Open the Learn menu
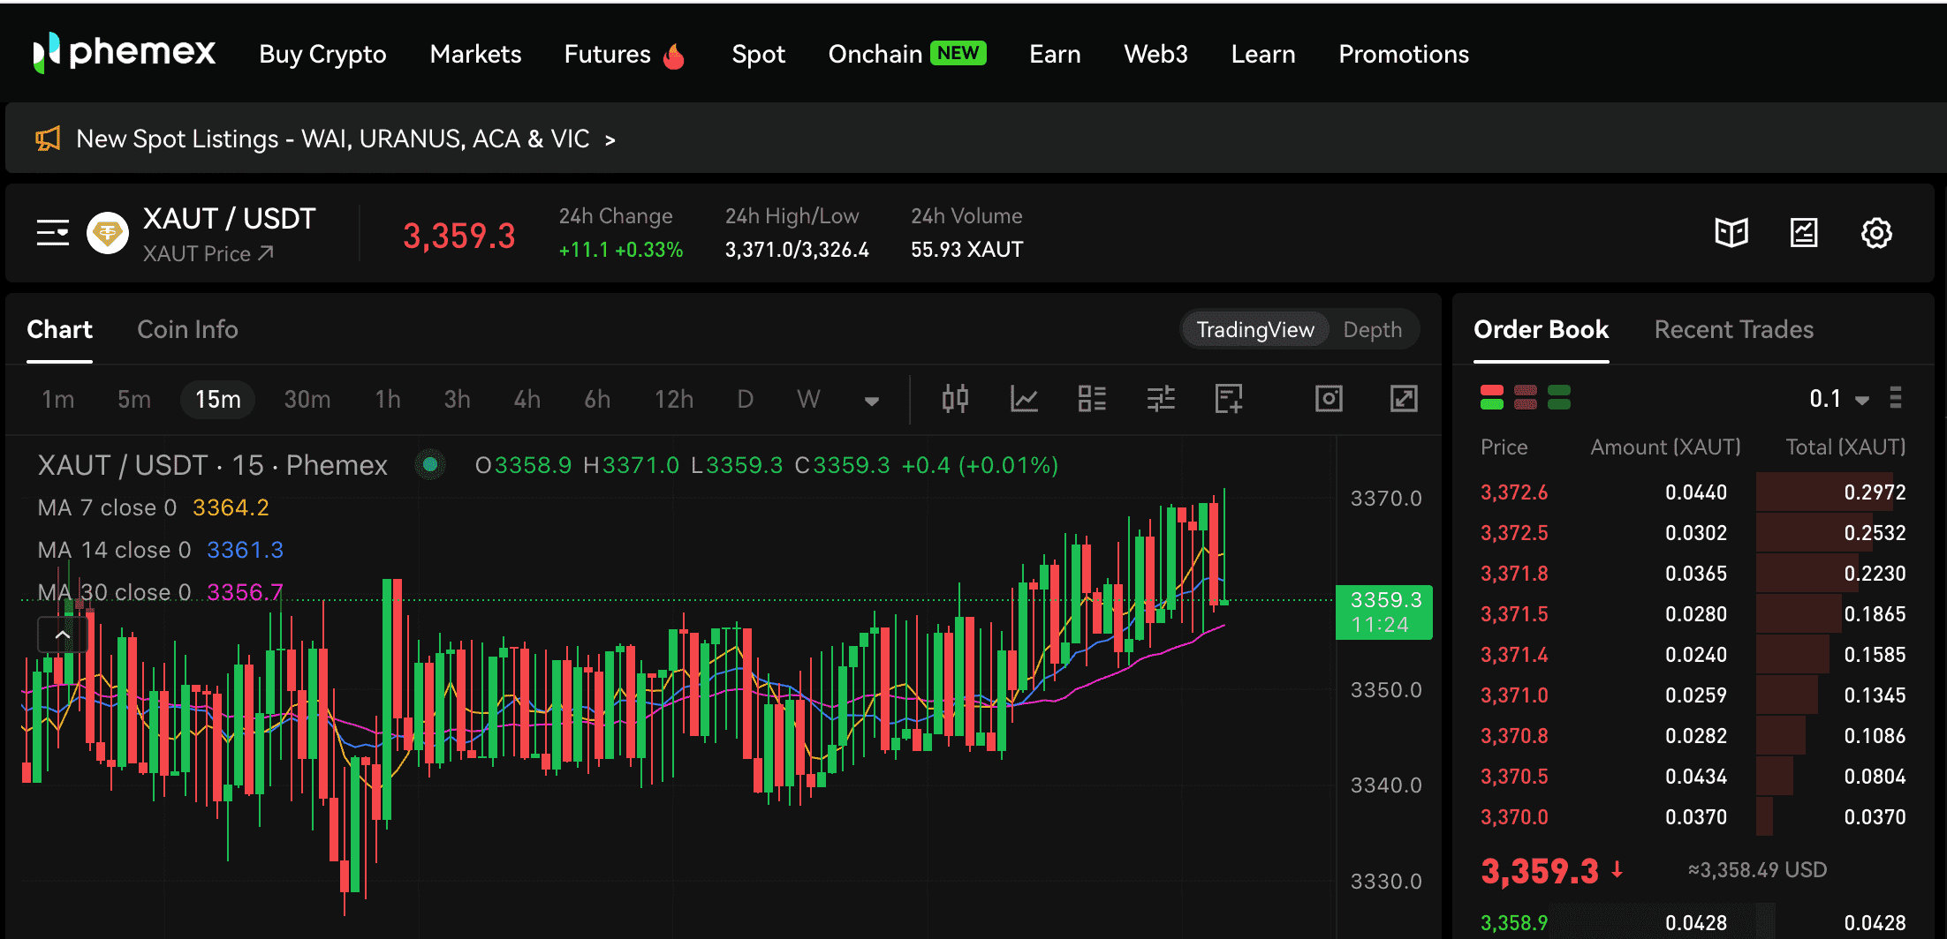Image resolution: width=1947 pixels, height=939 pixels. (1263, 54)
